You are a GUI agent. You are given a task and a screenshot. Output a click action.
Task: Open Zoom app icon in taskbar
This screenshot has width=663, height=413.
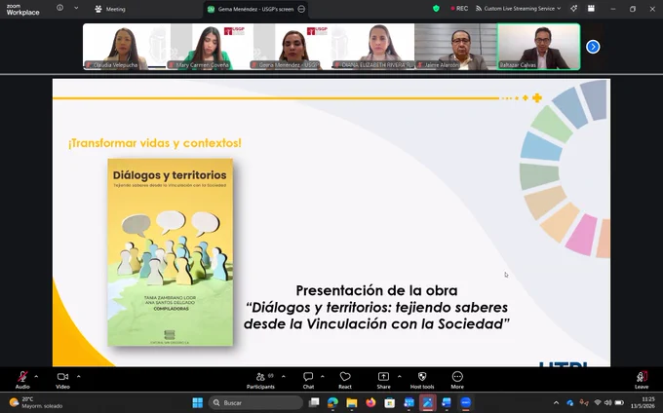click(x=465, y=402)
